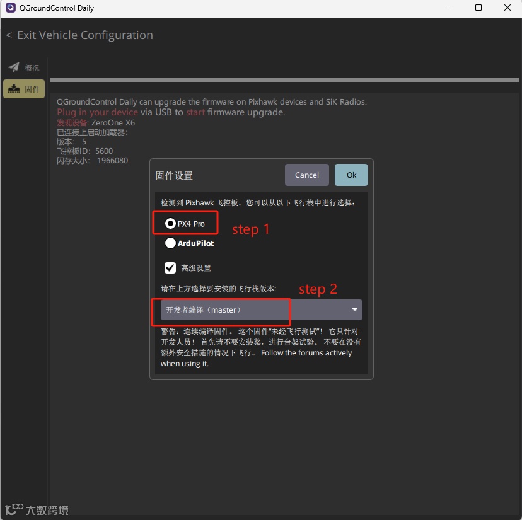Click the 固件设置 dialog title

pos(174,175)
